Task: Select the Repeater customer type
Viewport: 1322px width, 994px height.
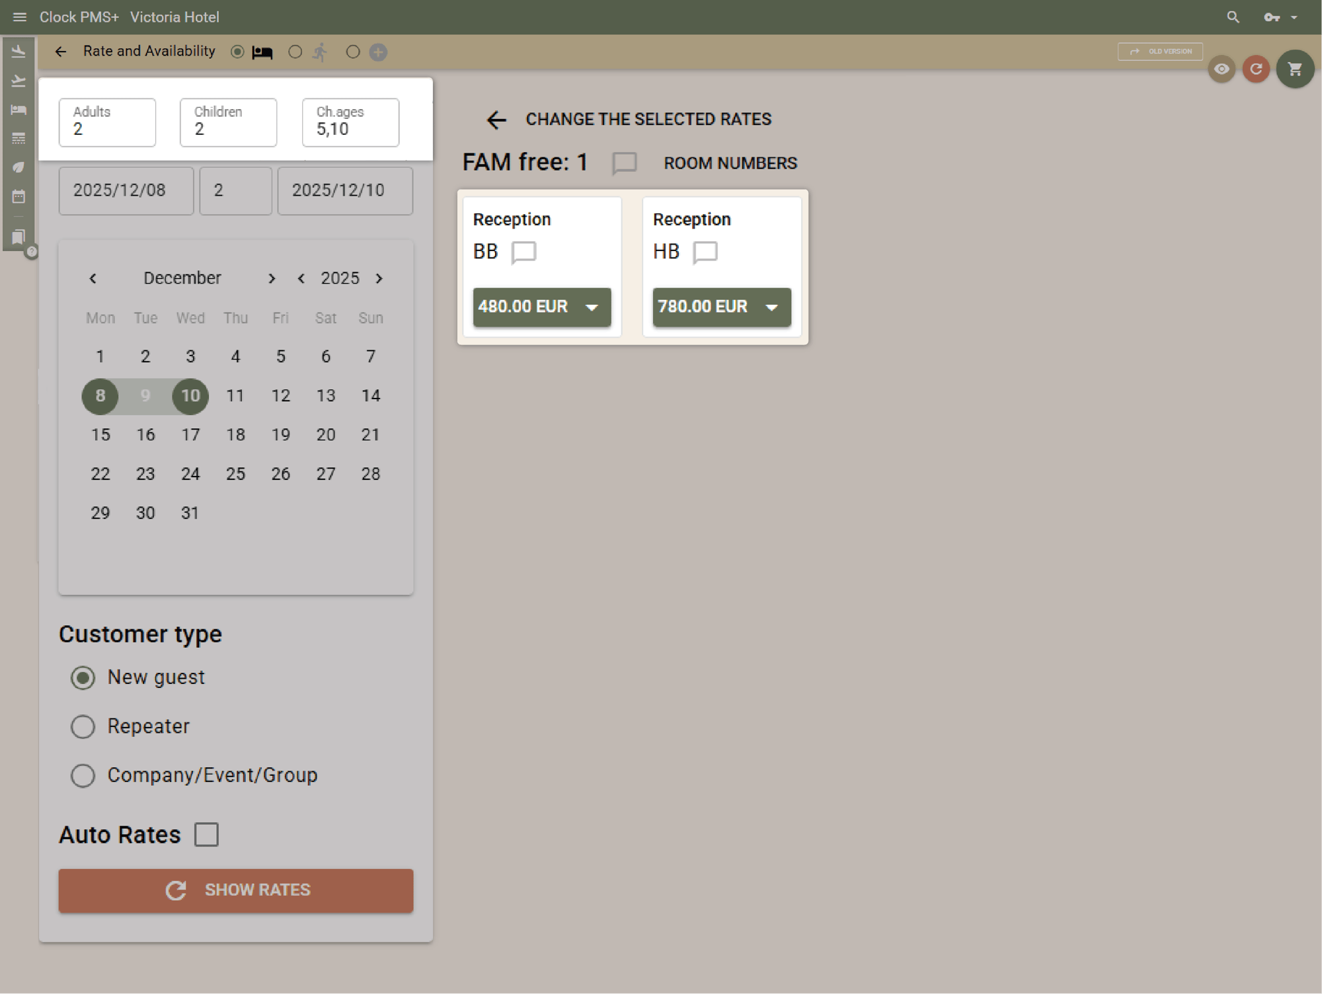Action: [83, 726]
